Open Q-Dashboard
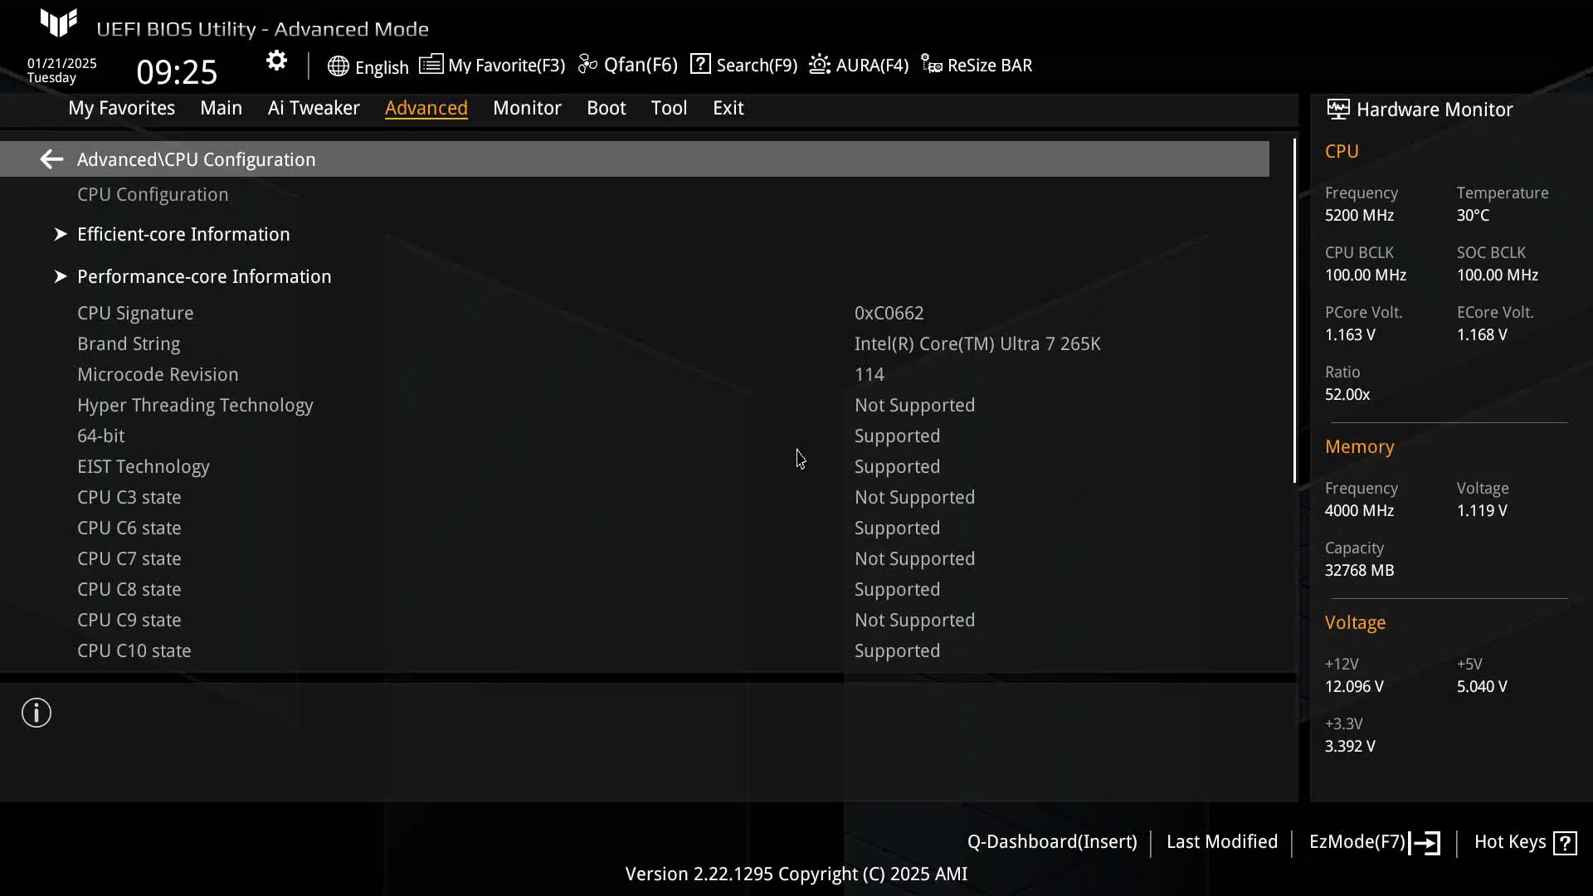This screenshot has height=896, width=1593. 1051,842
